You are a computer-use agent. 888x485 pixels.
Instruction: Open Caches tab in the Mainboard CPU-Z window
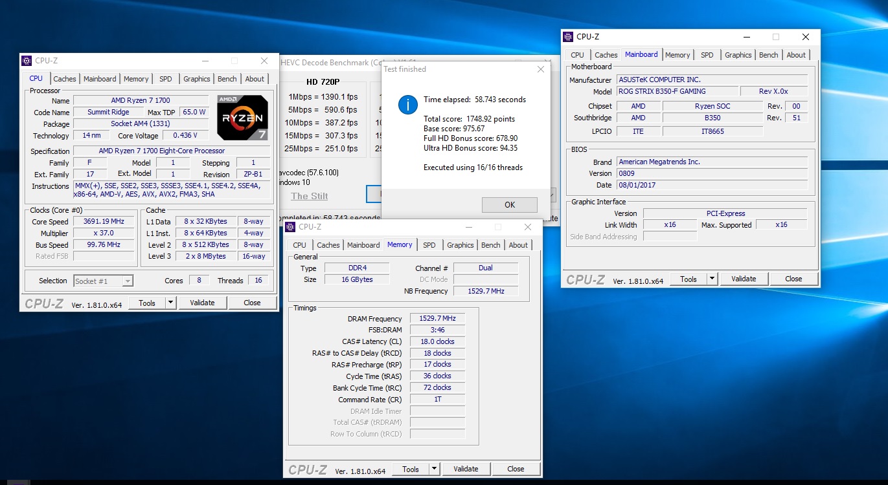(606, 55)
